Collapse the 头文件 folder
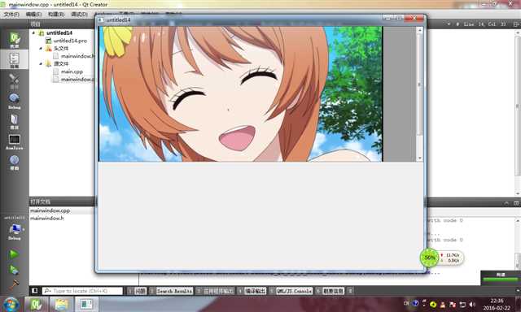 pyautogui.click(x=41, y=49)
